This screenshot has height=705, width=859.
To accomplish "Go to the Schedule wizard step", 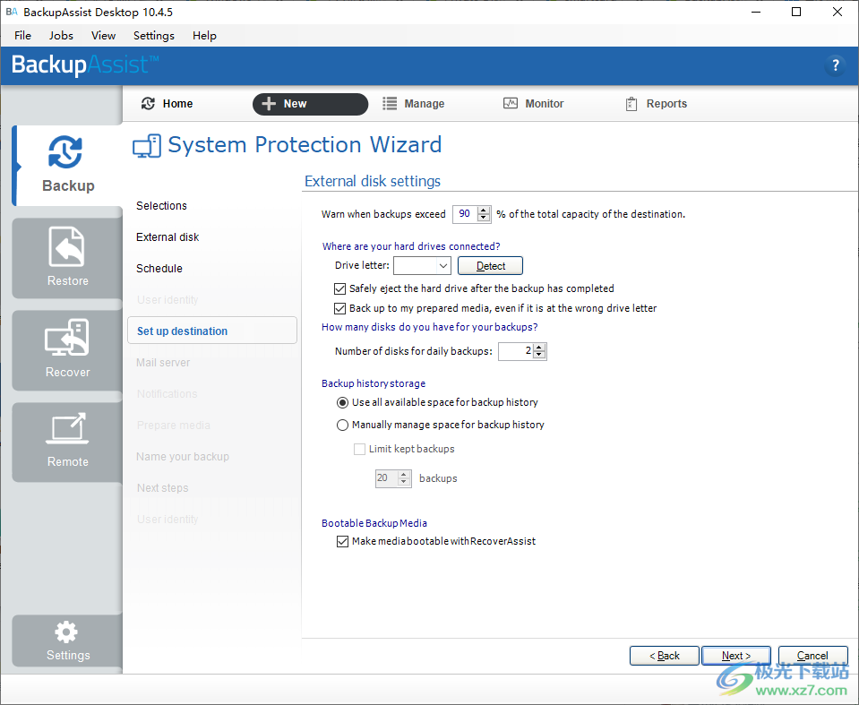I will pyautogui.click(x=159, y=269).
